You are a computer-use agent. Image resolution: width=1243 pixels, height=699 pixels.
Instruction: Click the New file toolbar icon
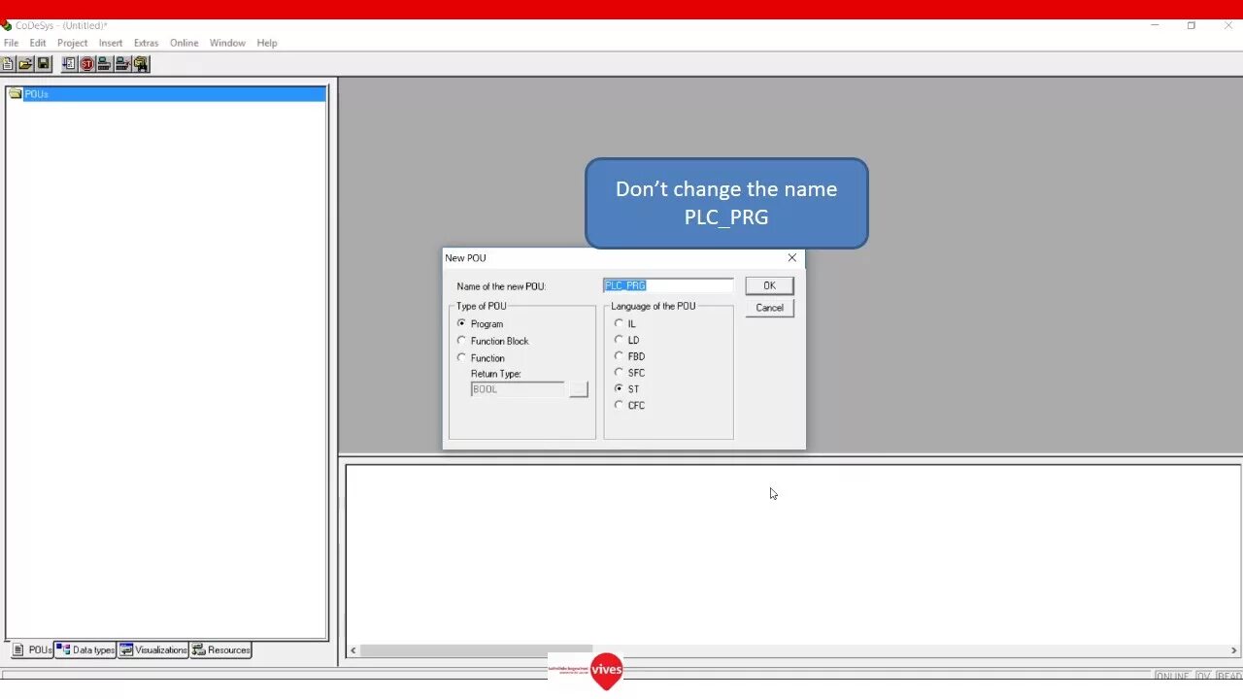pyautogui.click(x=7, y=64)
